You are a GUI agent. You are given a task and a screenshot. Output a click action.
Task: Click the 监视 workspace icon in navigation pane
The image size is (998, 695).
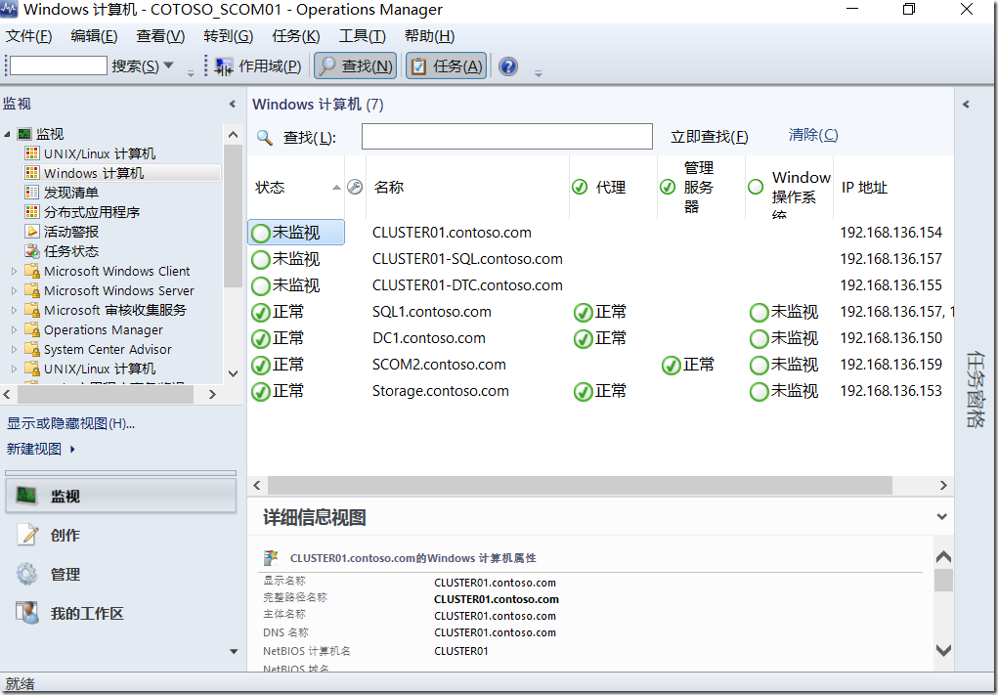coord(26,497)
